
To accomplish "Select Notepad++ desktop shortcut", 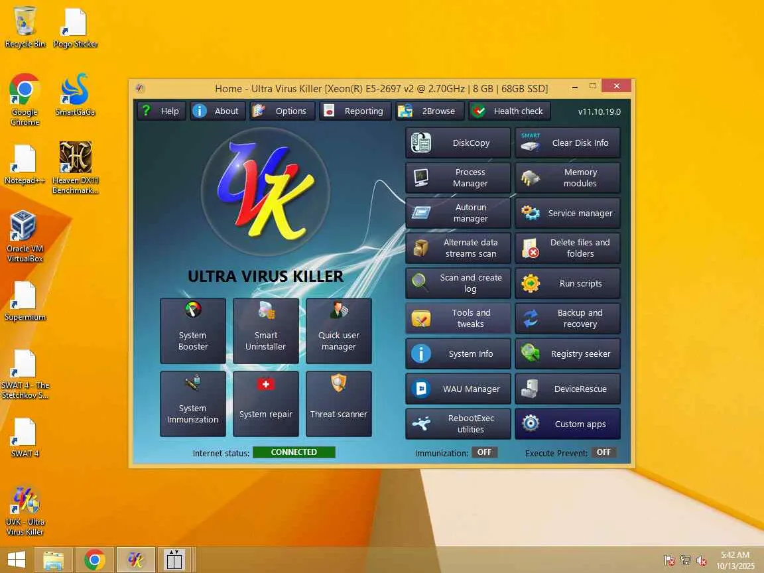I will 25,164.
